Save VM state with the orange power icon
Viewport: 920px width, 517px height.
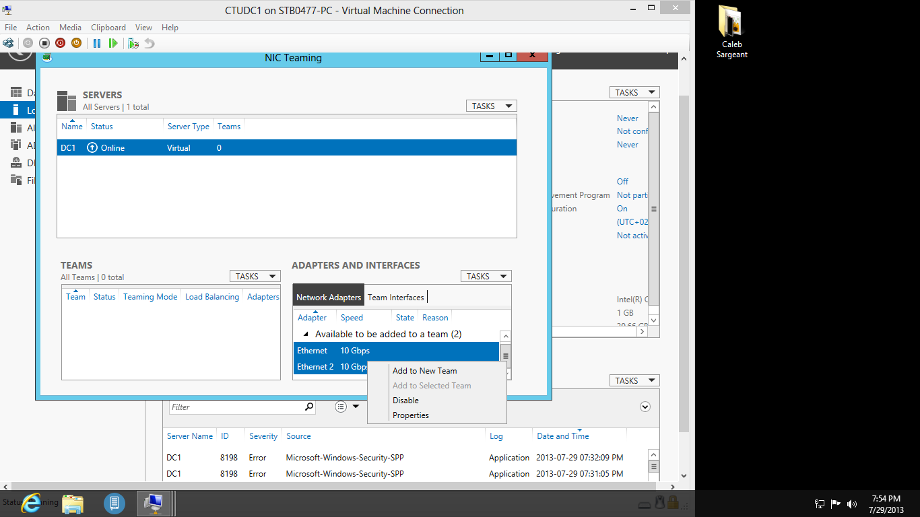(76, 43)
